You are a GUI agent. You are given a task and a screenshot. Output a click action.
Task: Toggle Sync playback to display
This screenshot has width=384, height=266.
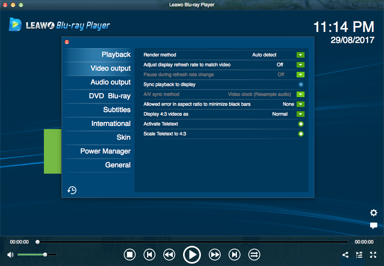pos(301,84)
